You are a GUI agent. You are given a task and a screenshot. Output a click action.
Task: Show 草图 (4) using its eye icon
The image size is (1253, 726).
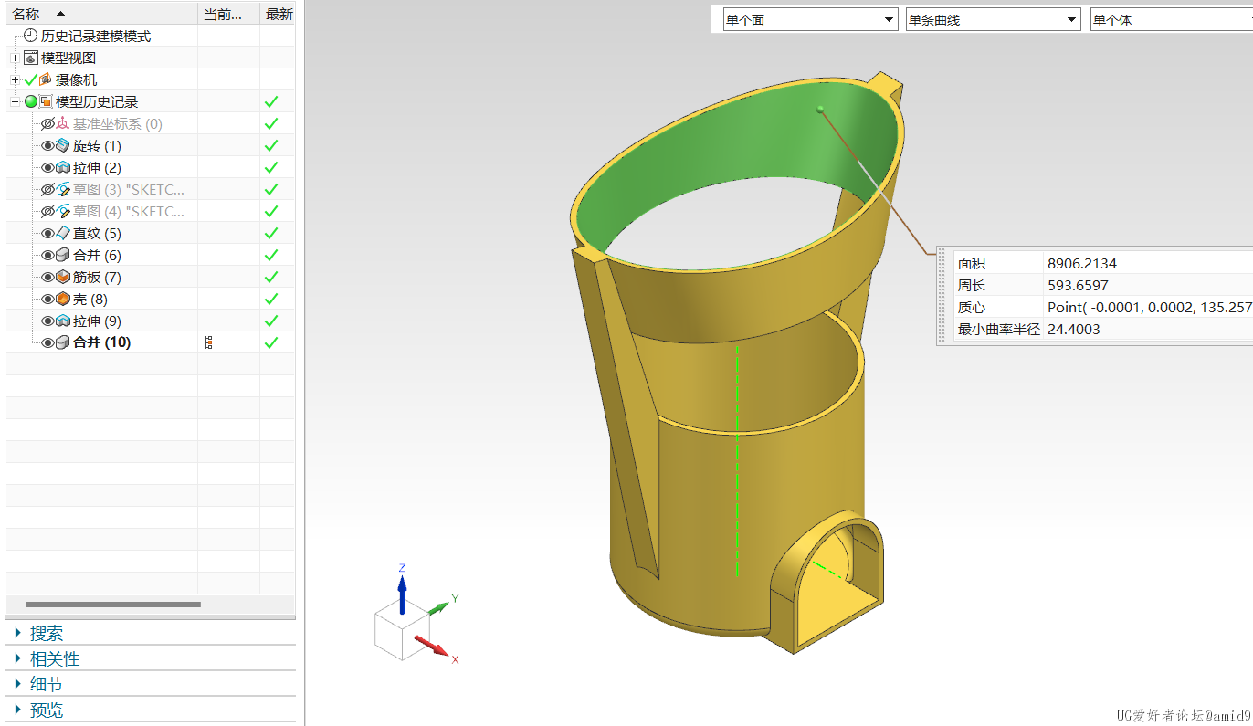(47, 211)
